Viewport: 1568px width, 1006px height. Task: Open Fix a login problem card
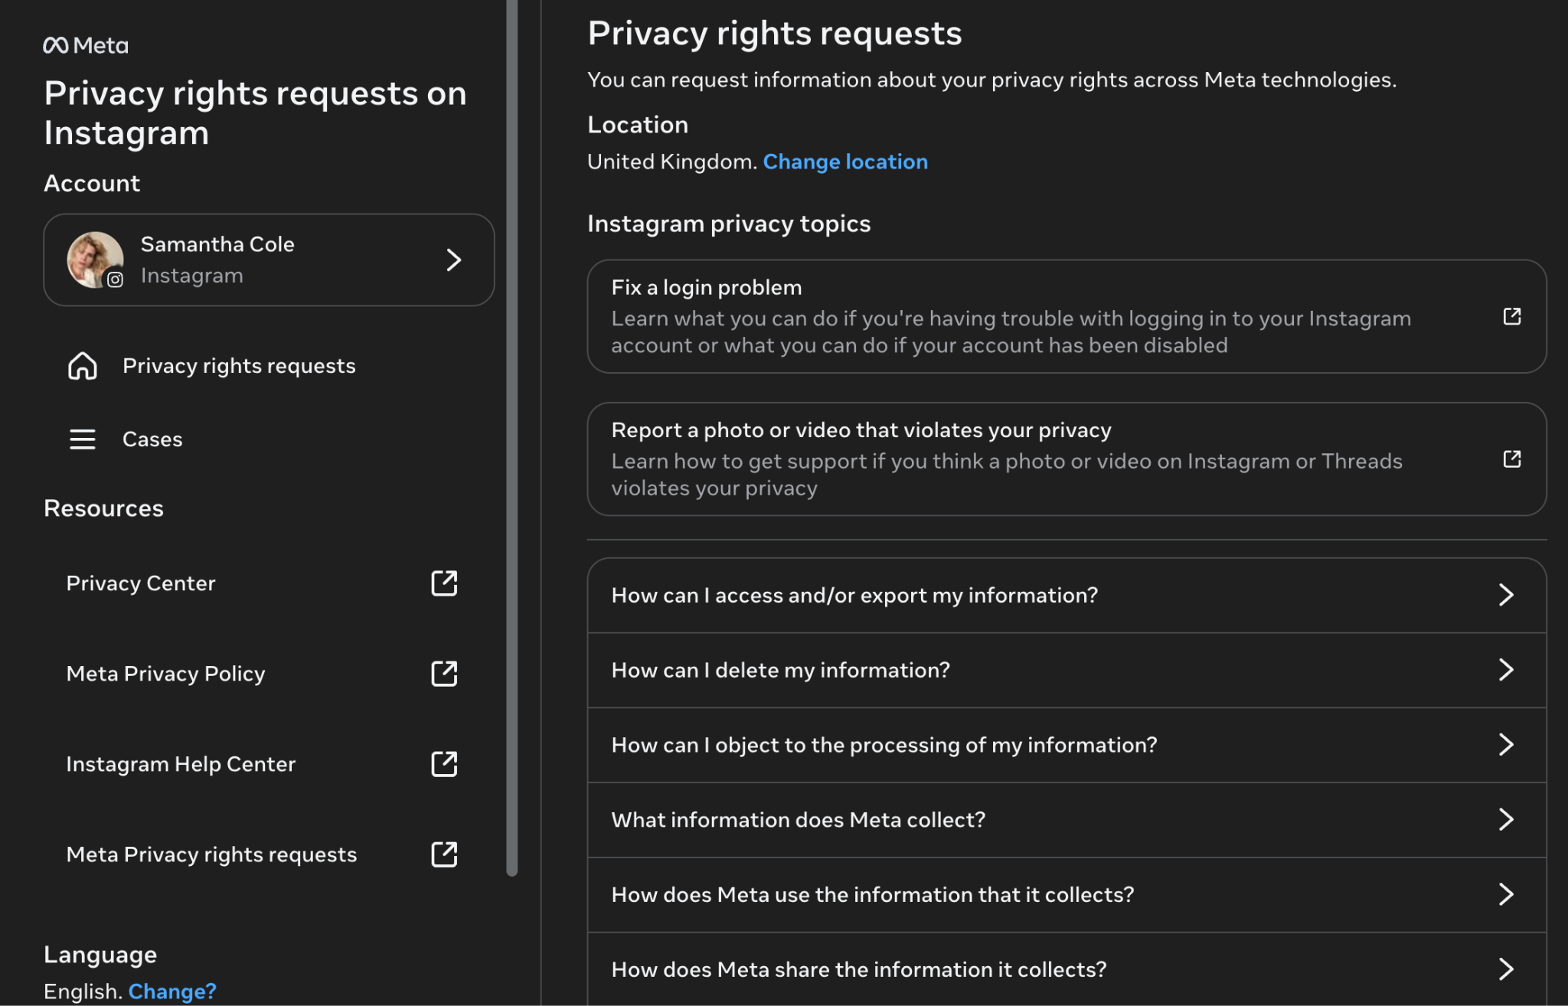[x=1067, y=316]
